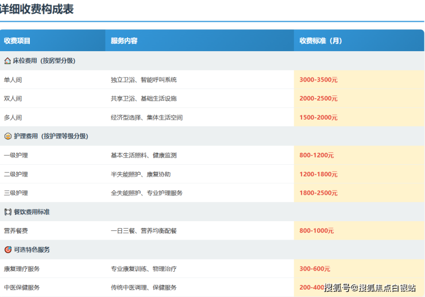
Task: Select the 收费项目 column header
Action: coord(17,41)
